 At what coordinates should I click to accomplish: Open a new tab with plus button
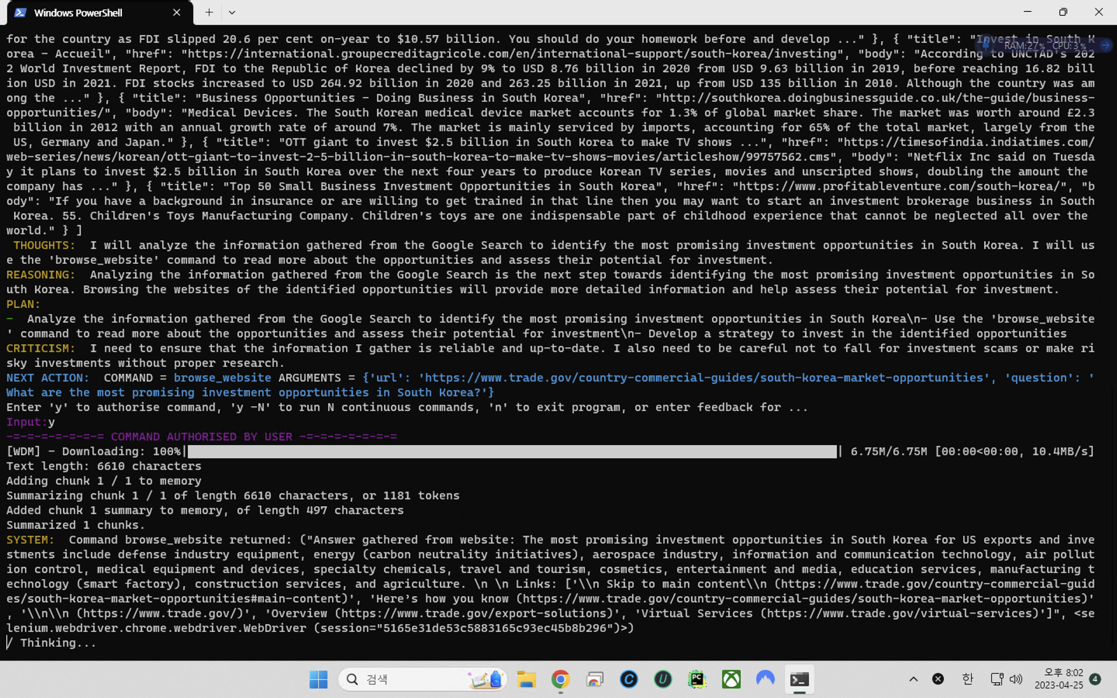tap(209, 12)
